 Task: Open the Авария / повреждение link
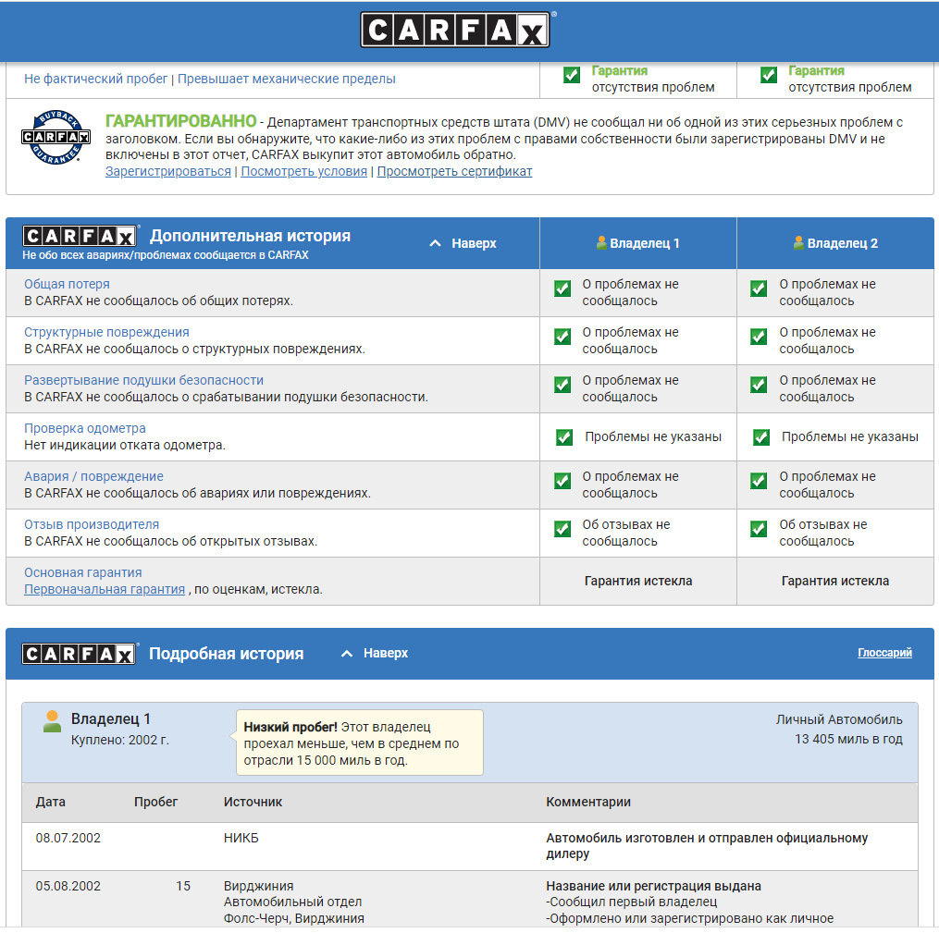point(93,476)
